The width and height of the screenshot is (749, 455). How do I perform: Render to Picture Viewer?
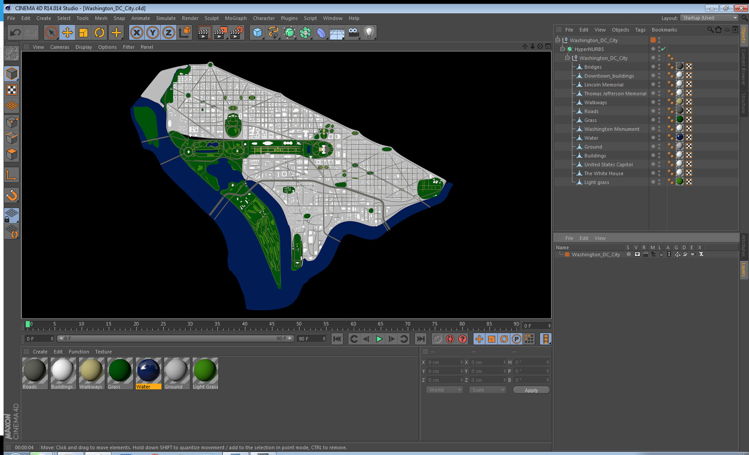(221, 32)
